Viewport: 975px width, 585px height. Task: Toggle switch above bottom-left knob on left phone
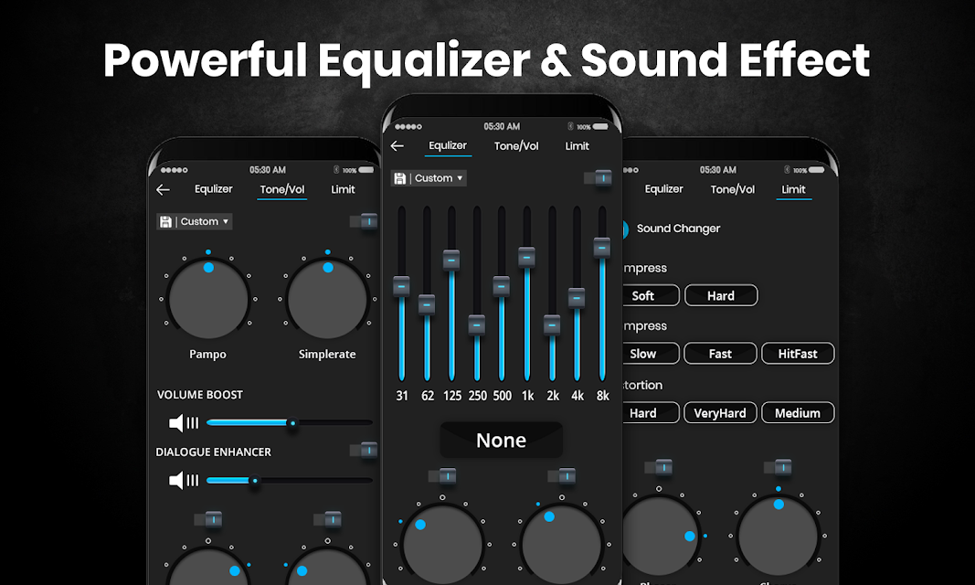(x=208, y=519)
